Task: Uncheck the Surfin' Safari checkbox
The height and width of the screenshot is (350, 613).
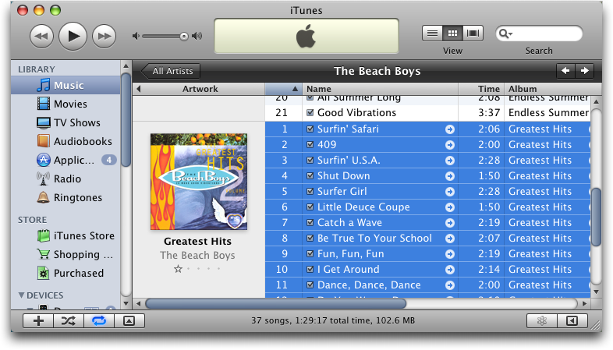Action: pyautogui.click(x=310, y=129)
